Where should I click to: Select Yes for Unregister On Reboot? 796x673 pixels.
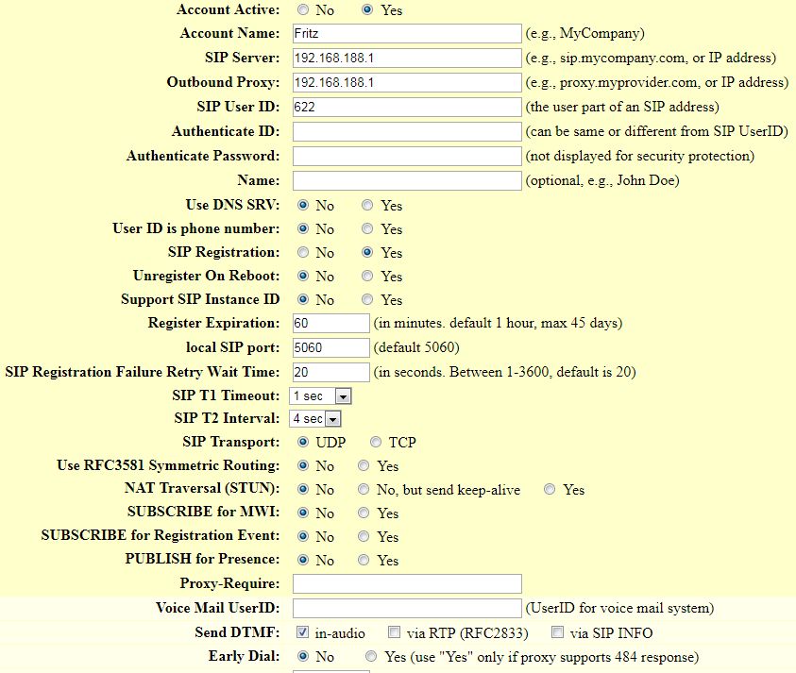[x=368, y=277]
